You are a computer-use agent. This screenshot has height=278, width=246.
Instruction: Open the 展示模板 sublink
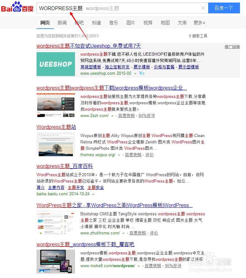click(x=142, y=67)
